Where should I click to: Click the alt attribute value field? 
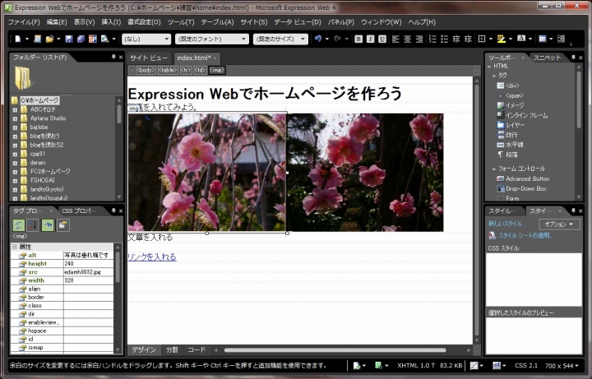coord(89,256)
